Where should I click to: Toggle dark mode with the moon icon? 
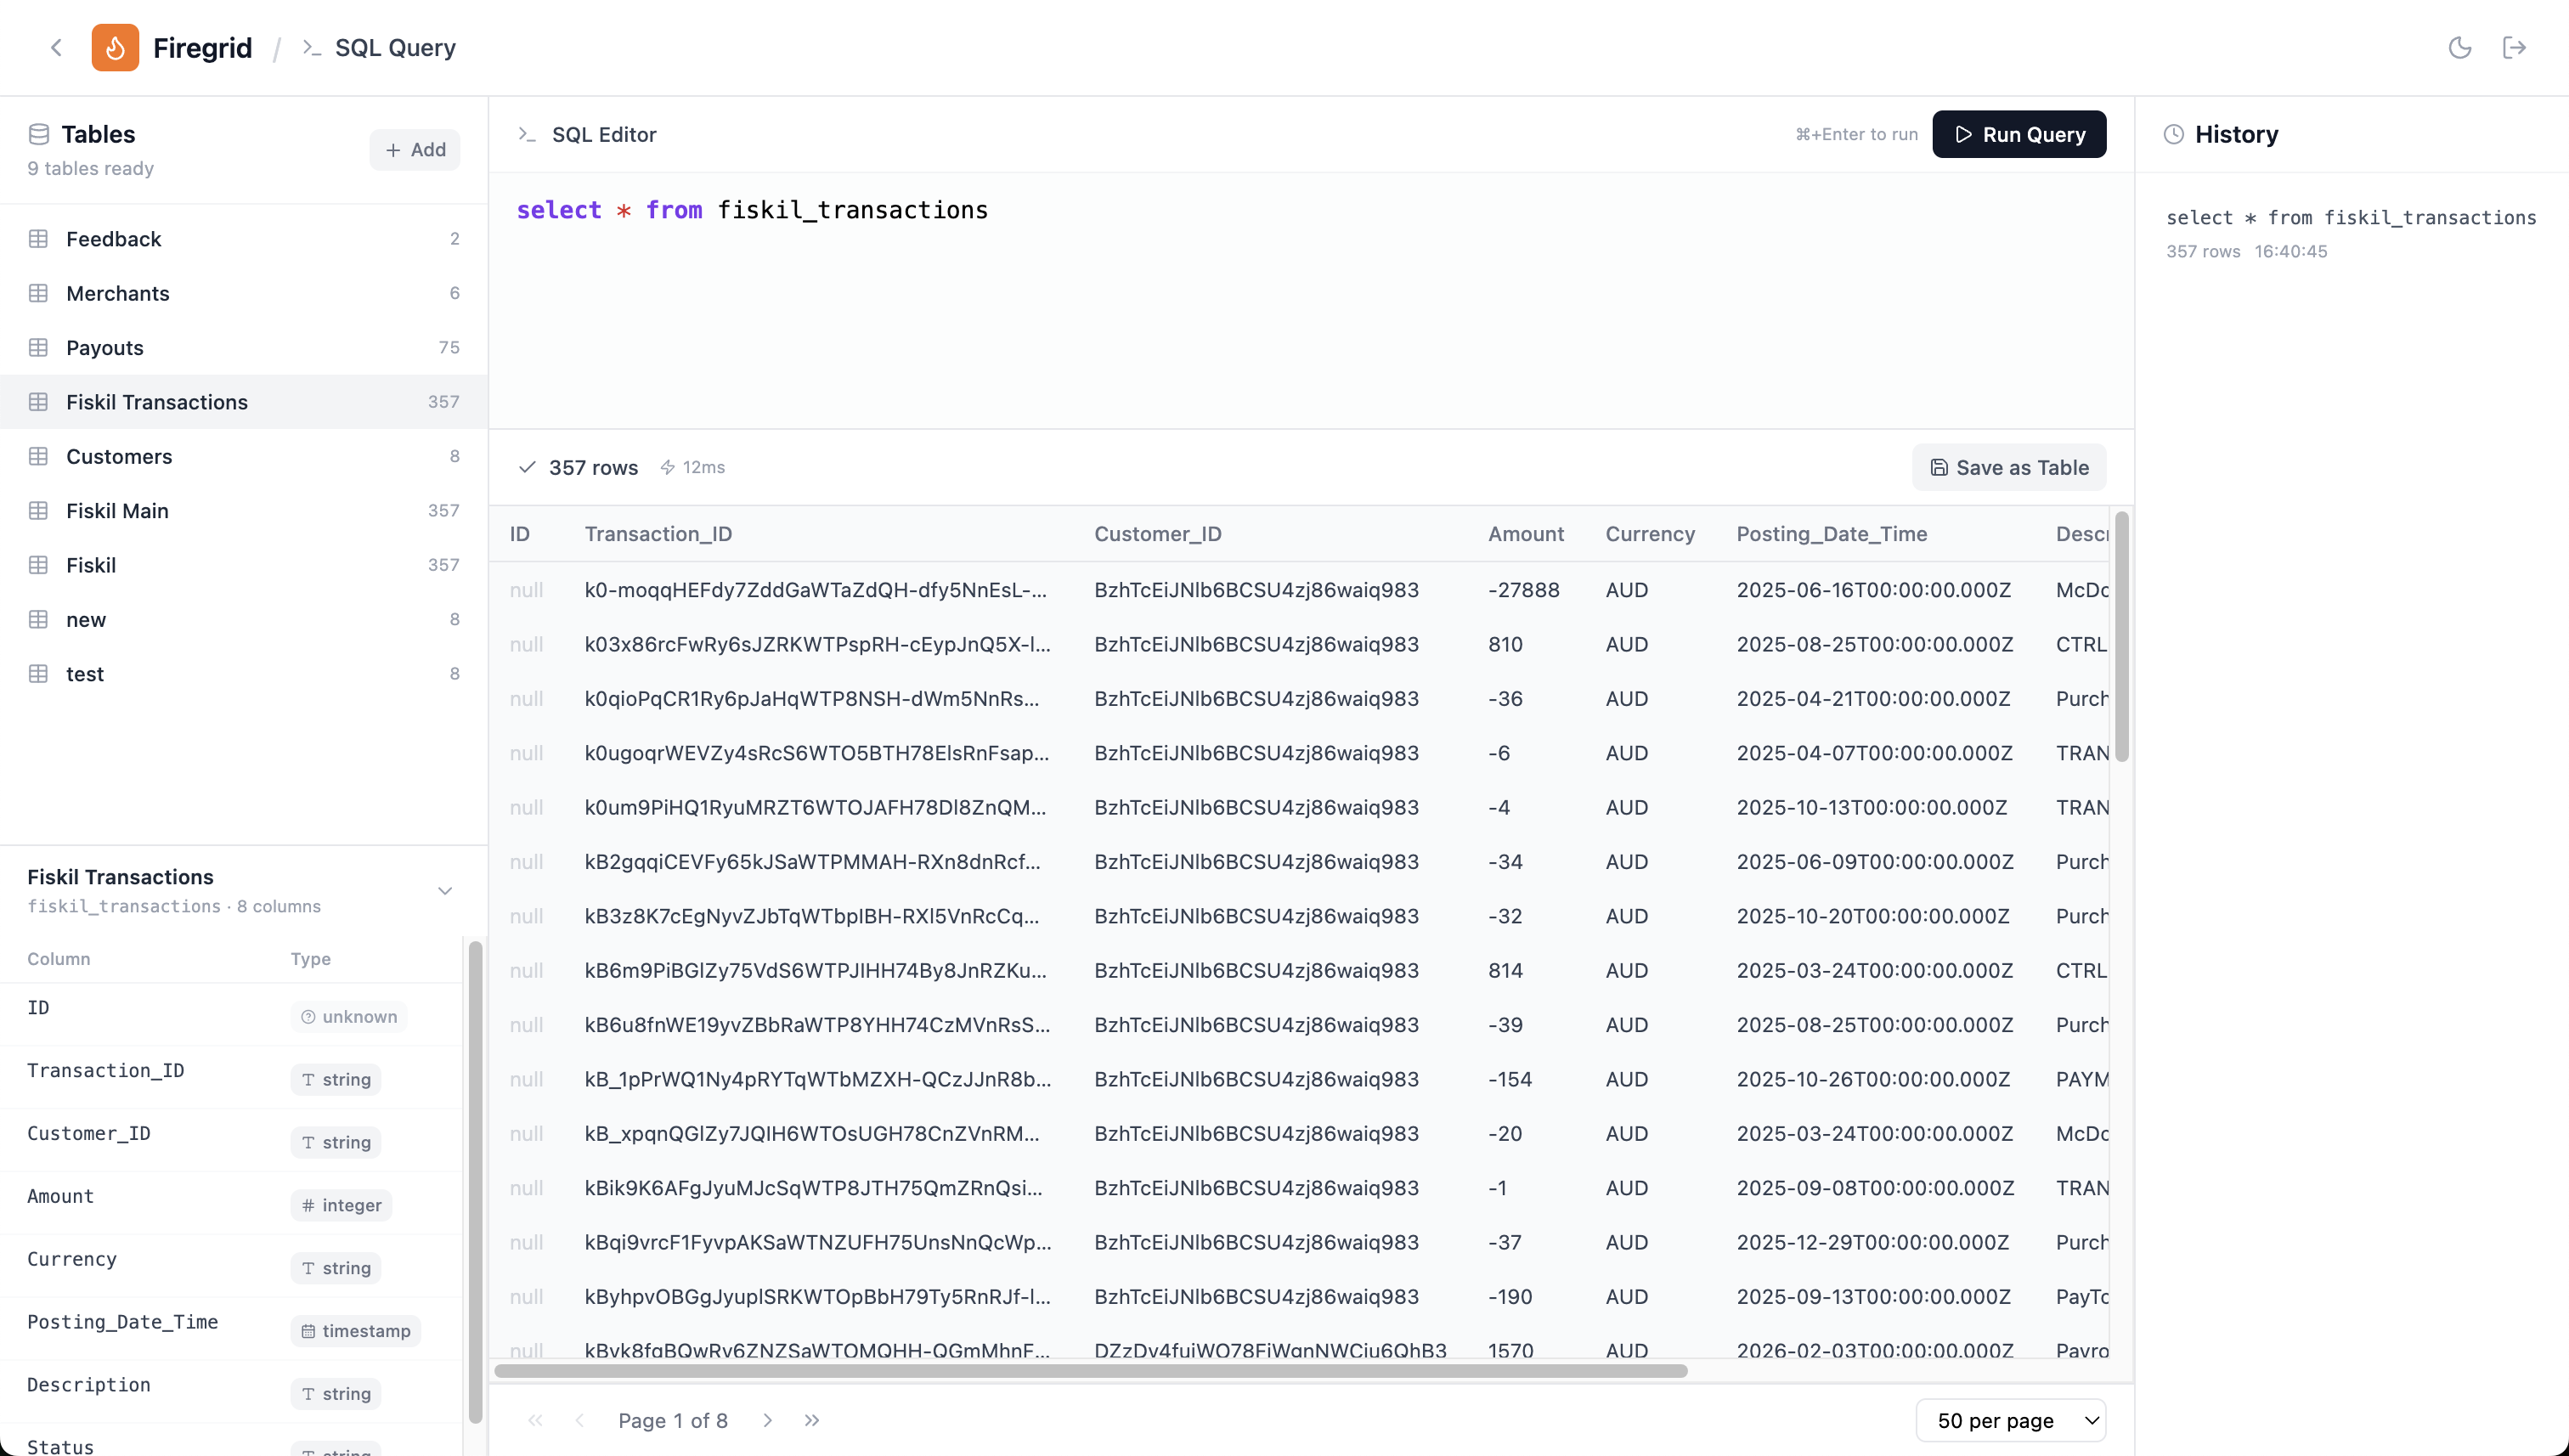point(2460,47)
